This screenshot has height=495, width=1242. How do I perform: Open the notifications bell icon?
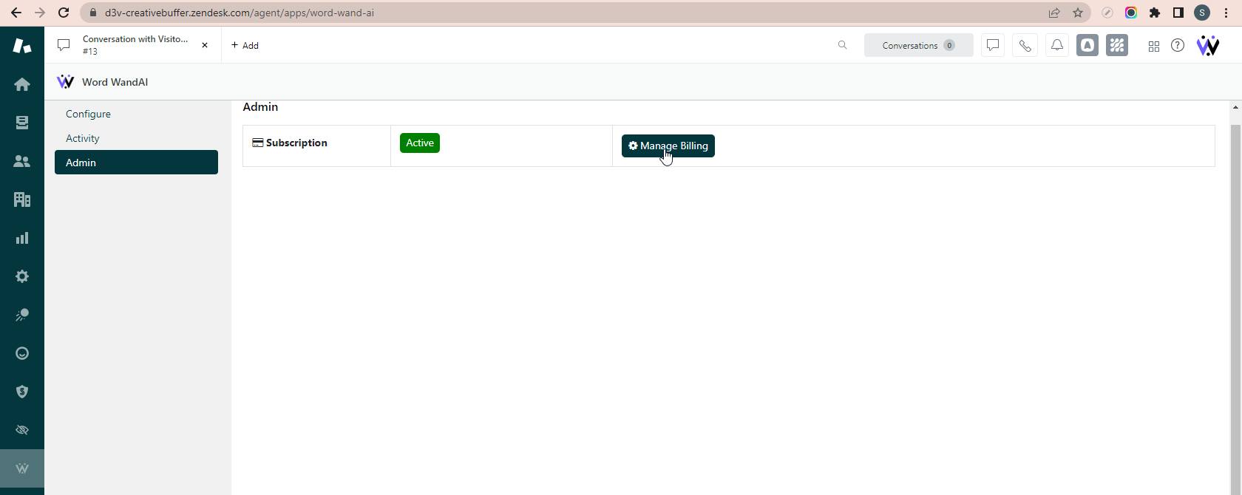1057,46
